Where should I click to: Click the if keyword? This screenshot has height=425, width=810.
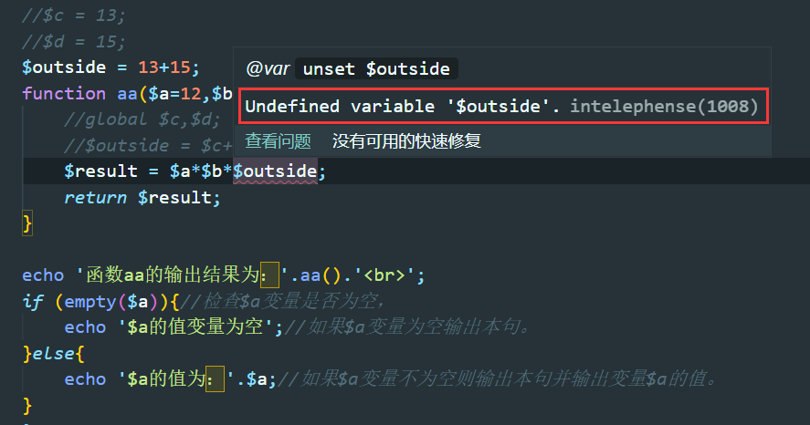tap(33, 301)
